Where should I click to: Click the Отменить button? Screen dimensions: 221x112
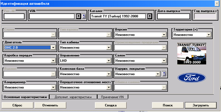coord(50,105)
